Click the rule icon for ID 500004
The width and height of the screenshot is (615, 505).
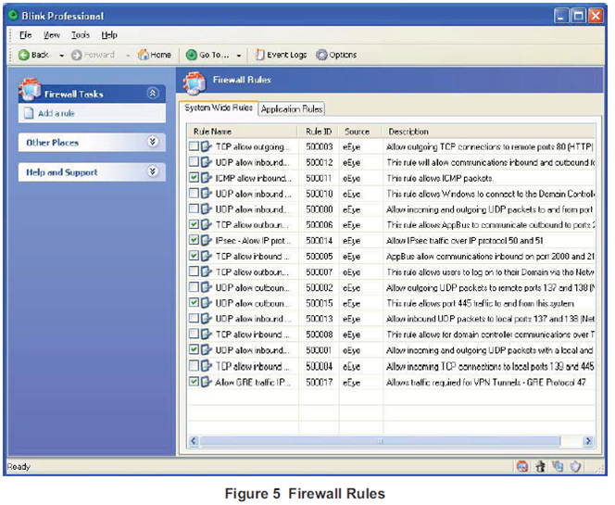point(206,366)
